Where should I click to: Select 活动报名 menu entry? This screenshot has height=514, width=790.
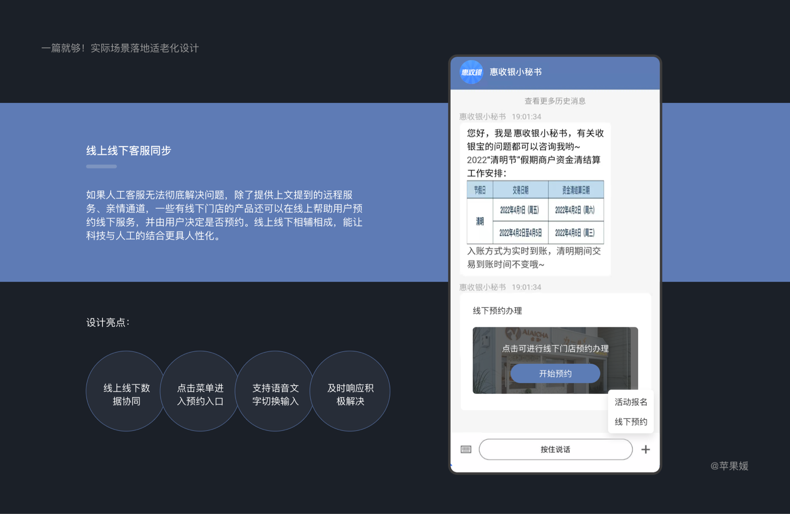click(631, 402)
